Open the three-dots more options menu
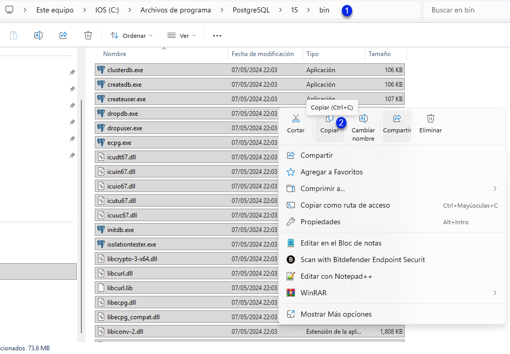 point(217,35)
